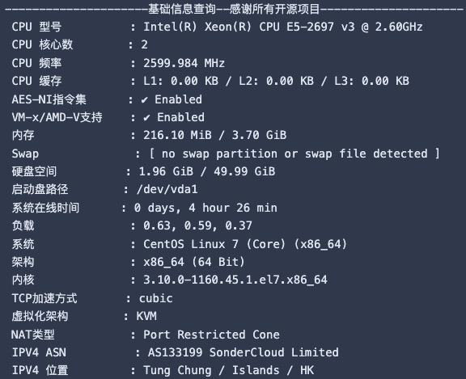
Task: Click the AES-NI Enabled checkmark
Action: (x=145, y=100)
